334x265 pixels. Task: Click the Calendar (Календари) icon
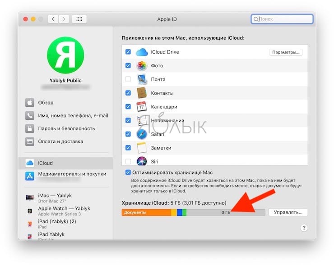(x=141, y=106)
